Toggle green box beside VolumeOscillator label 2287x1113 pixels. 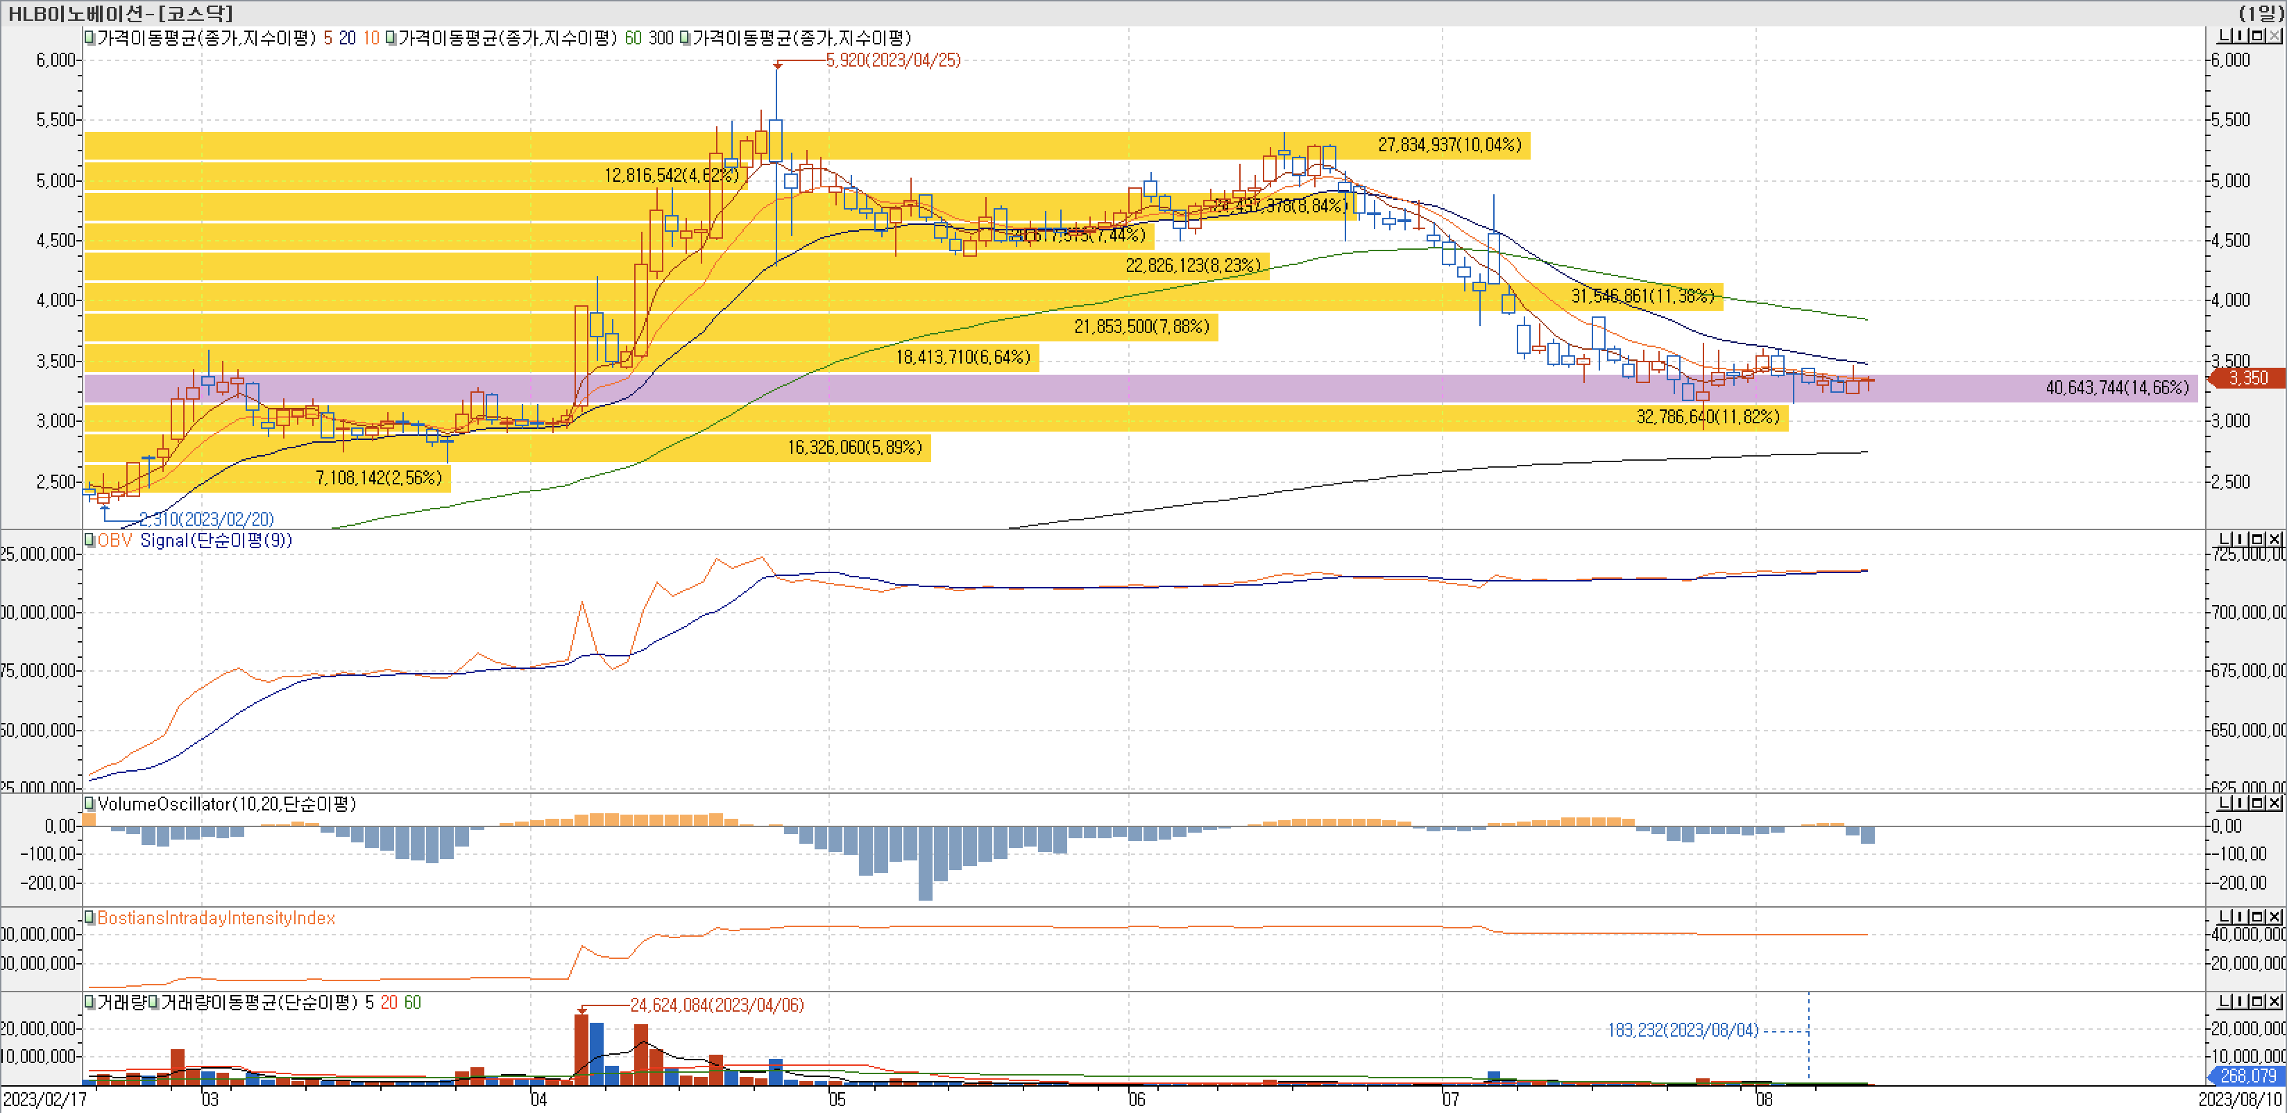point(89,804)
